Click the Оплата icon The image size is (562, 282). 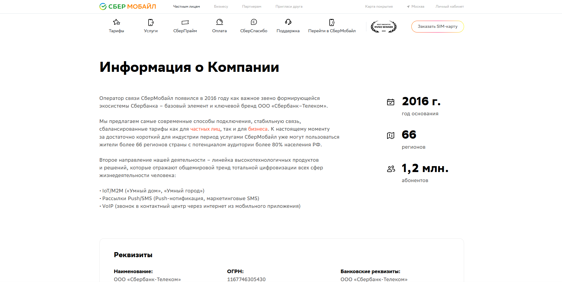pos(219,22)
